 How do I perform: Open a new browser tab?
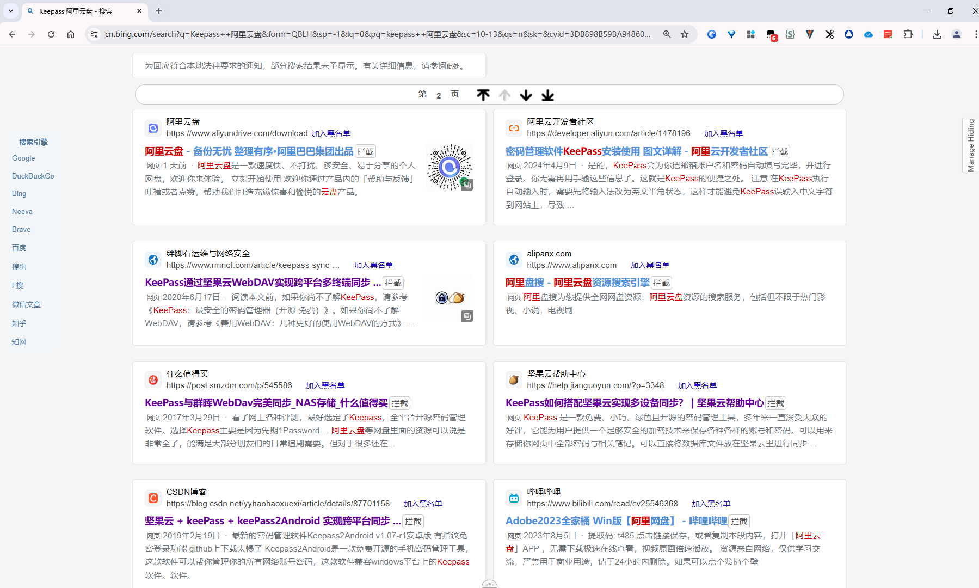pyautogui.click(x=159, y=11)
